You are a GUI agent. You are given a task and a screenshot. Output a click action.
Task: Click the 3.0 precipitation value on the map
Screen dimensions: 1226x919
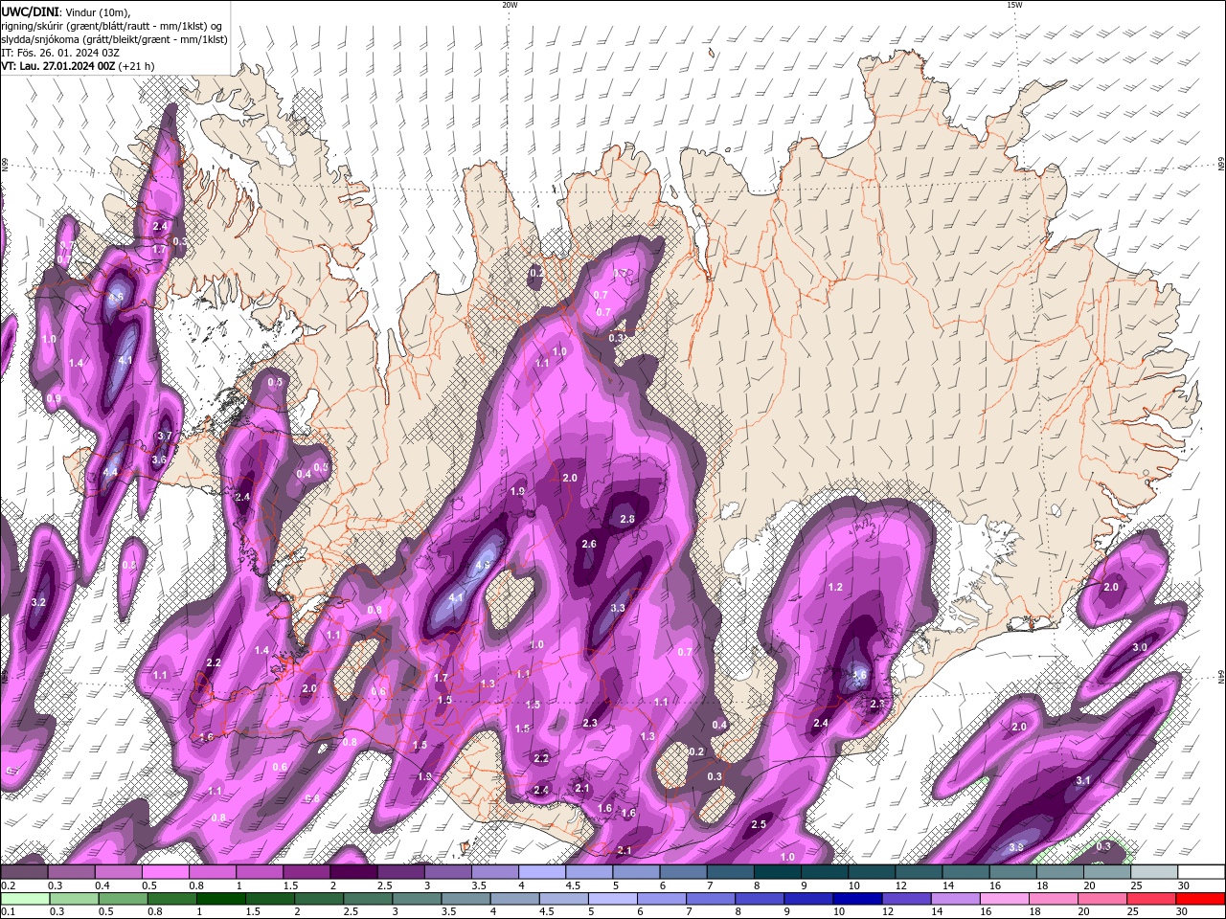(1140, 647)
